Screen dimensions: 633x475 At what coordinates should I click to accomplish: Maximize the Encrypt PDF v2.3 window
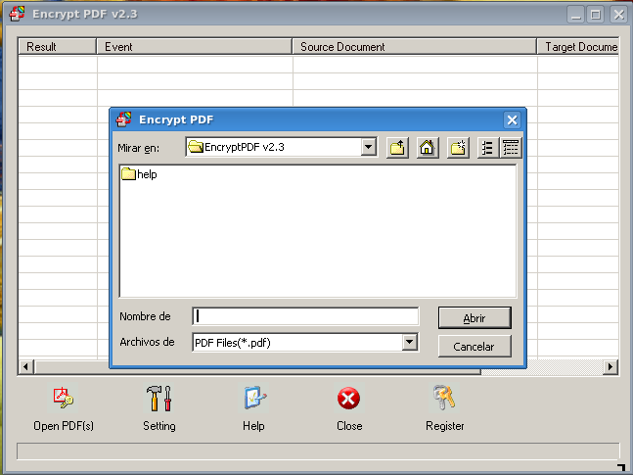point(596,15)
